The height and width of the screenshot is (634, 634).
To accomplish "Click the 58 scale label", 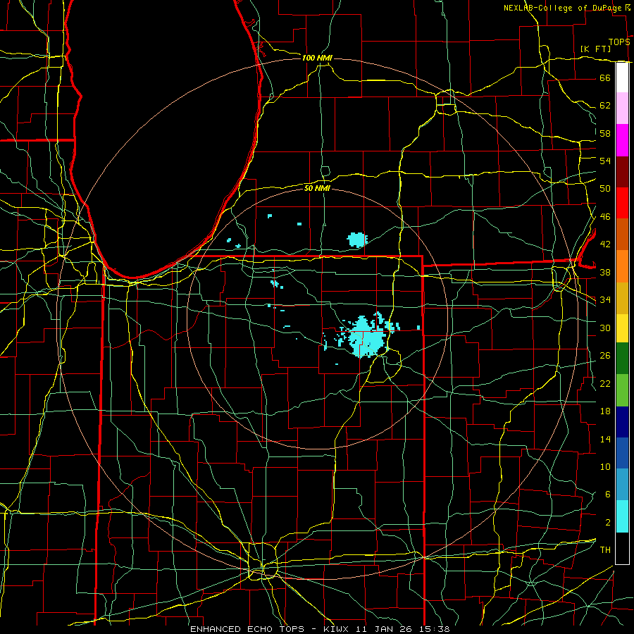I will click(x=605, y=133).
